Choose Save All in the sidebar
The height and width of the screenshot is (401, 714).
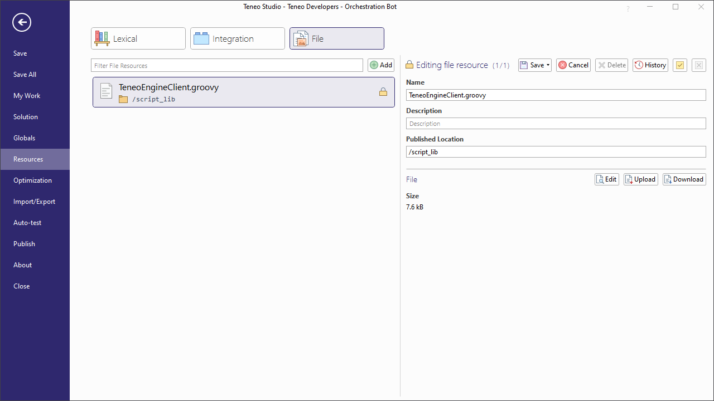click(x=35, y=75)
